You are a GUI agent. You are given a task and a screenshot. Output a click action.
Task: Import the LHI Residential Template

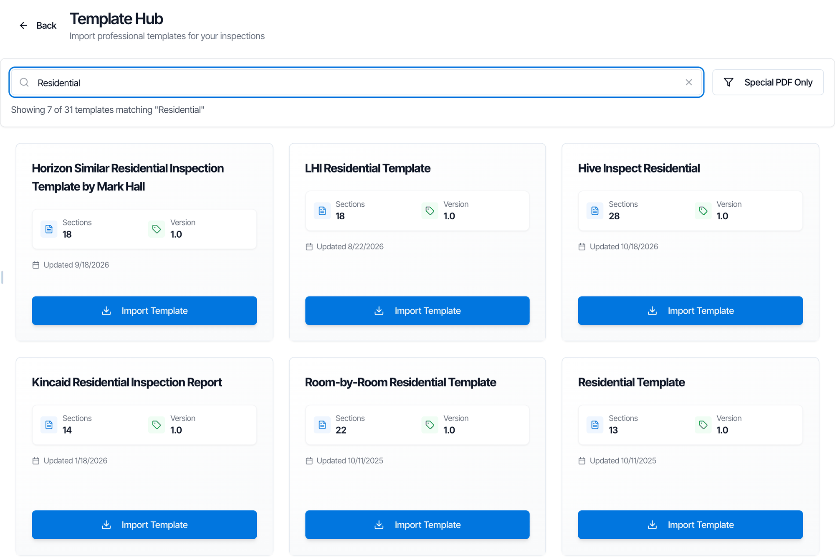point(417,311)
